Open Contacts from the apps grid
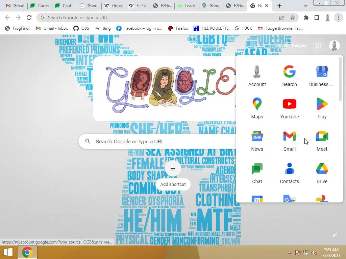This screenshot has width=346, height=259. 289,173
